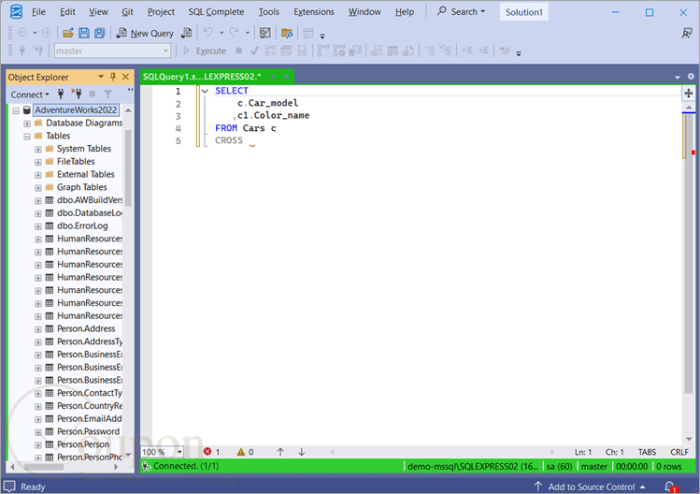Viewport: 700px width, 494px height.
Task: Click the Find in Files icon
Action: click(x=287, y=33)
